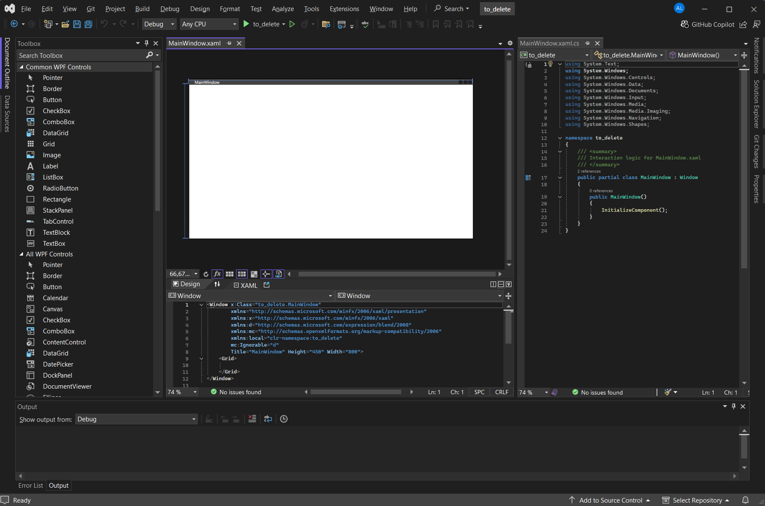Screen dimensions: 765x506
Task: Open the Build menu
Action: 142,9
